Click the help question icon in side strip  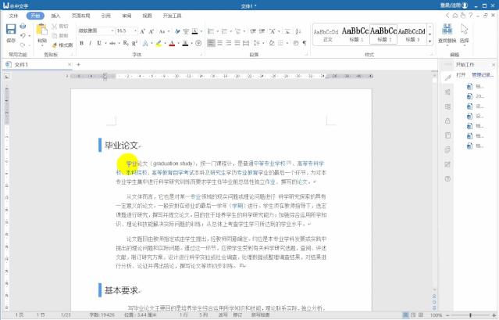click(x=447, y=179)
